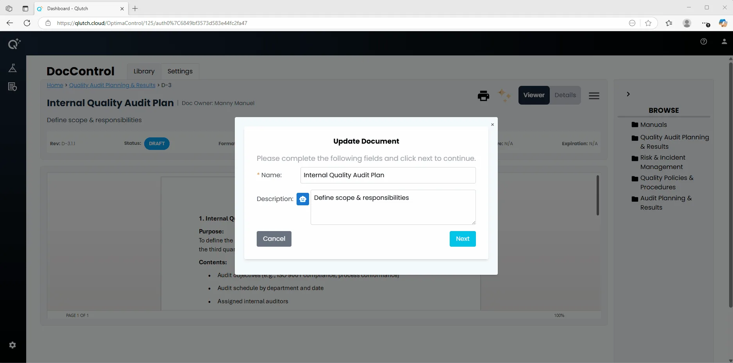Open the Manuals folder
The width and height of the screenshot is (733, 363).
(649, 125)
